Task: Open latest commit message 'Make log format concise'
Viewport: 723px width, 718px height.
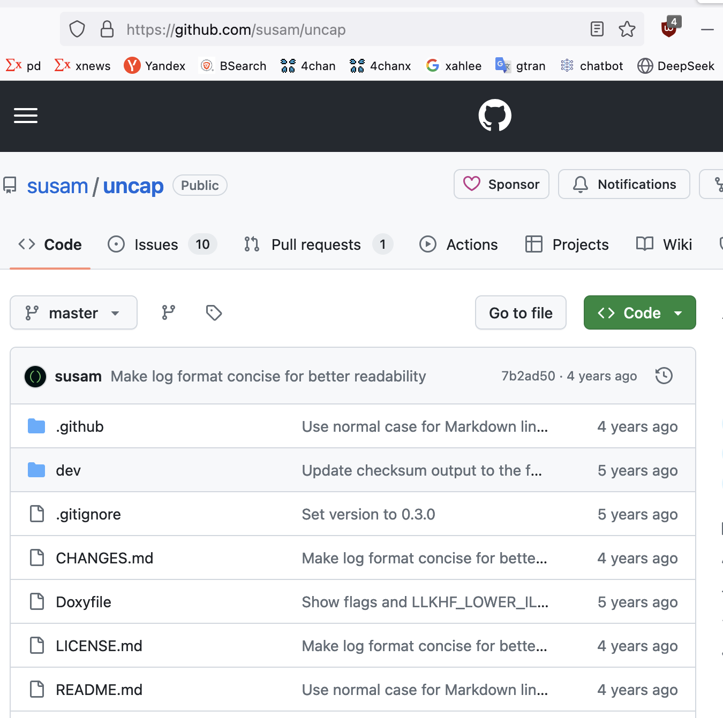Action: (x=268, y=376)
